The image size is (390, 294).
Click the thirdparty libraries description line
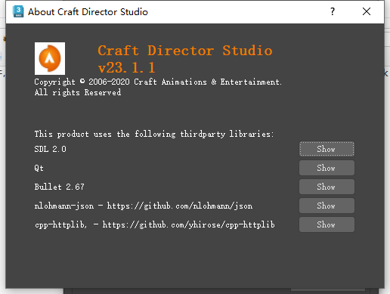tap(154, 134)
